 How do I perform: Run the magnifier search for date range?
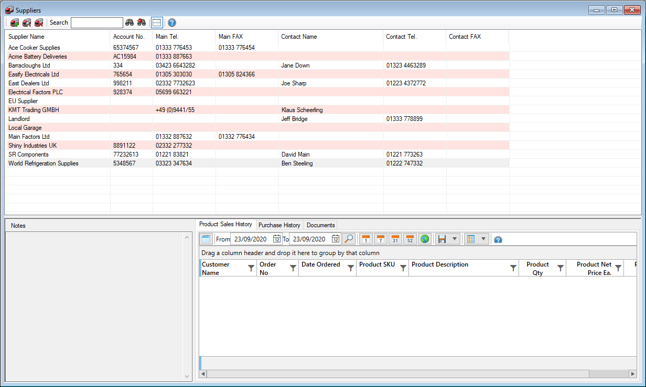[x=348, y=239]
